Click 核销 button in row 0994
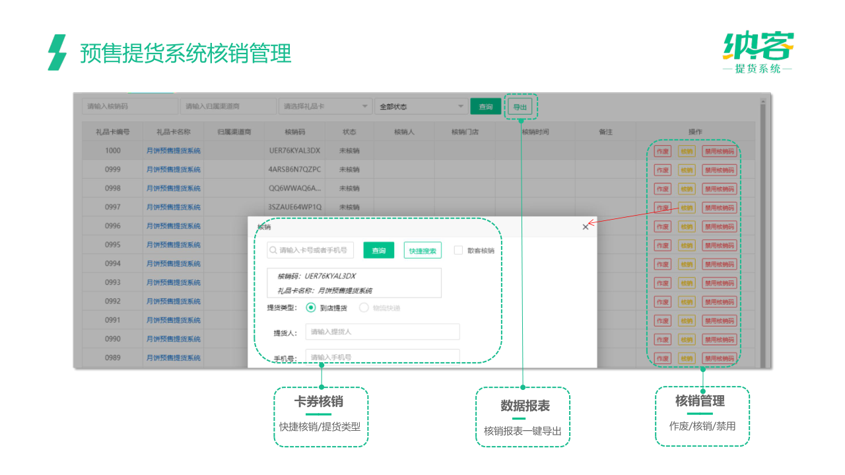 [687, 264]
